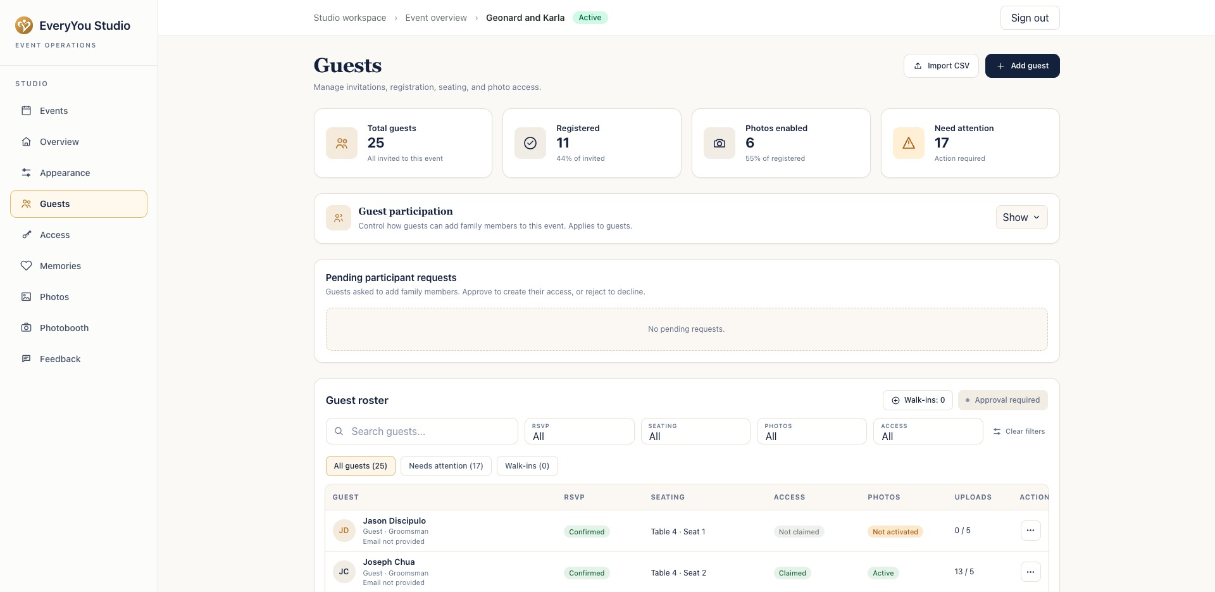Open the RSVP filter dropdown
Viewport: 1215px width, 592px height.
click(x=579, y=431)
